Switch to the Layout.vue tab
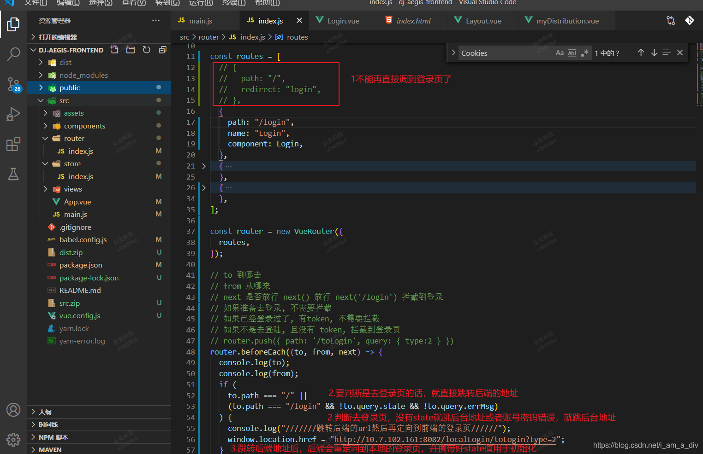703x454 pixels. 483,21
